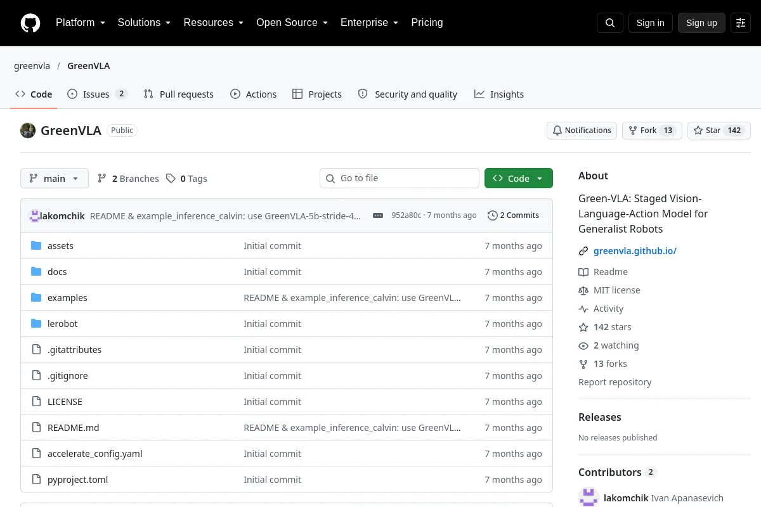
Task: Open the lakomchik author name in commit bar
Action: coord(62,215)
